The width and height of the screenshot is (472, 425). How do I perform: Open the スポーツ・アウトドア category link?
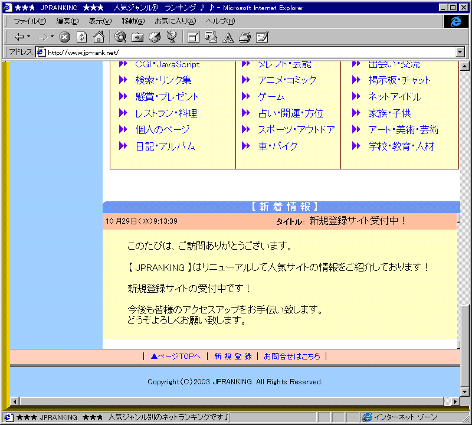coord(297,130)
